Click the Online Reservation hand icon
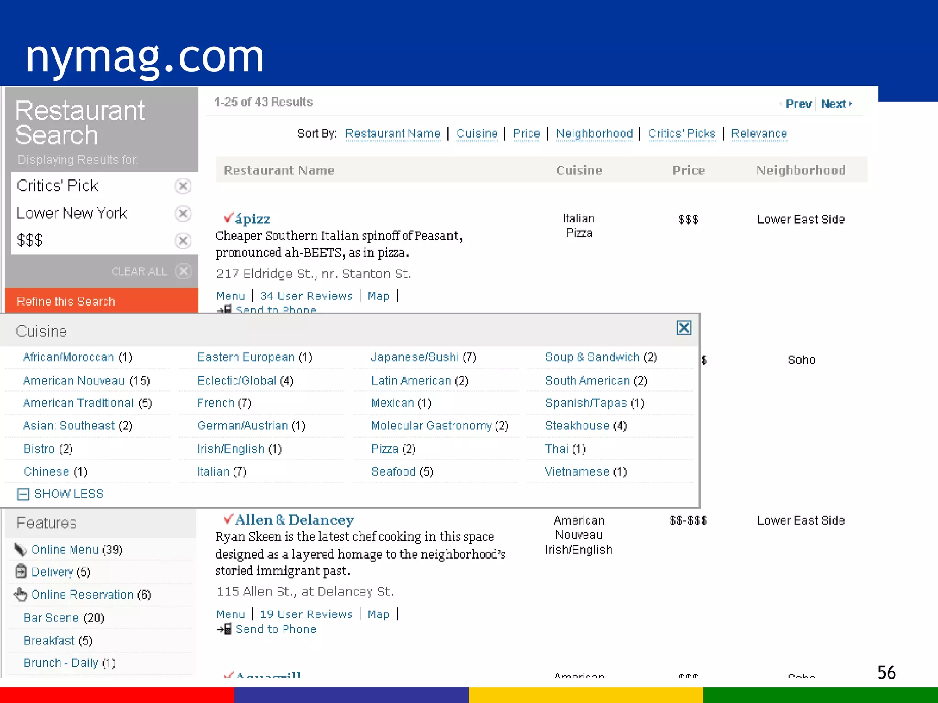The image size is (938, 703). 21,594
